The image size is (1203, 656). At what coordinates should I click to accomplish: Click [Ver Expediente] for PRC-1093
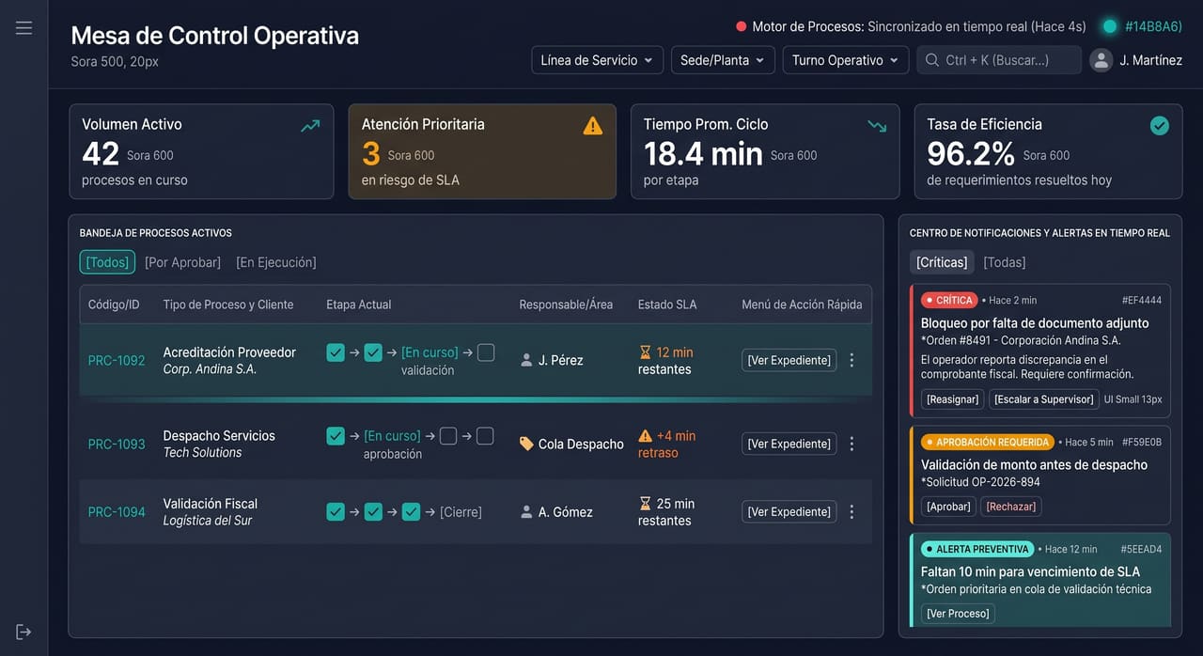(789, 444)
